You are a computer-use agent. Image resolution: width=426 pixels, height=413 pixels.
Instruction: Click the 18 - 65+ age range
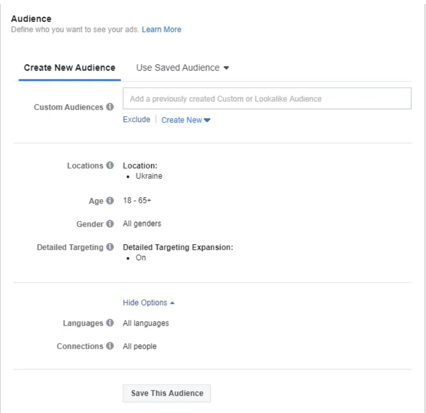pos(134,201)
